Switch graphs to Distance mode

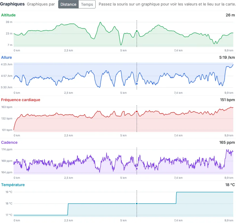coord(68,4)
